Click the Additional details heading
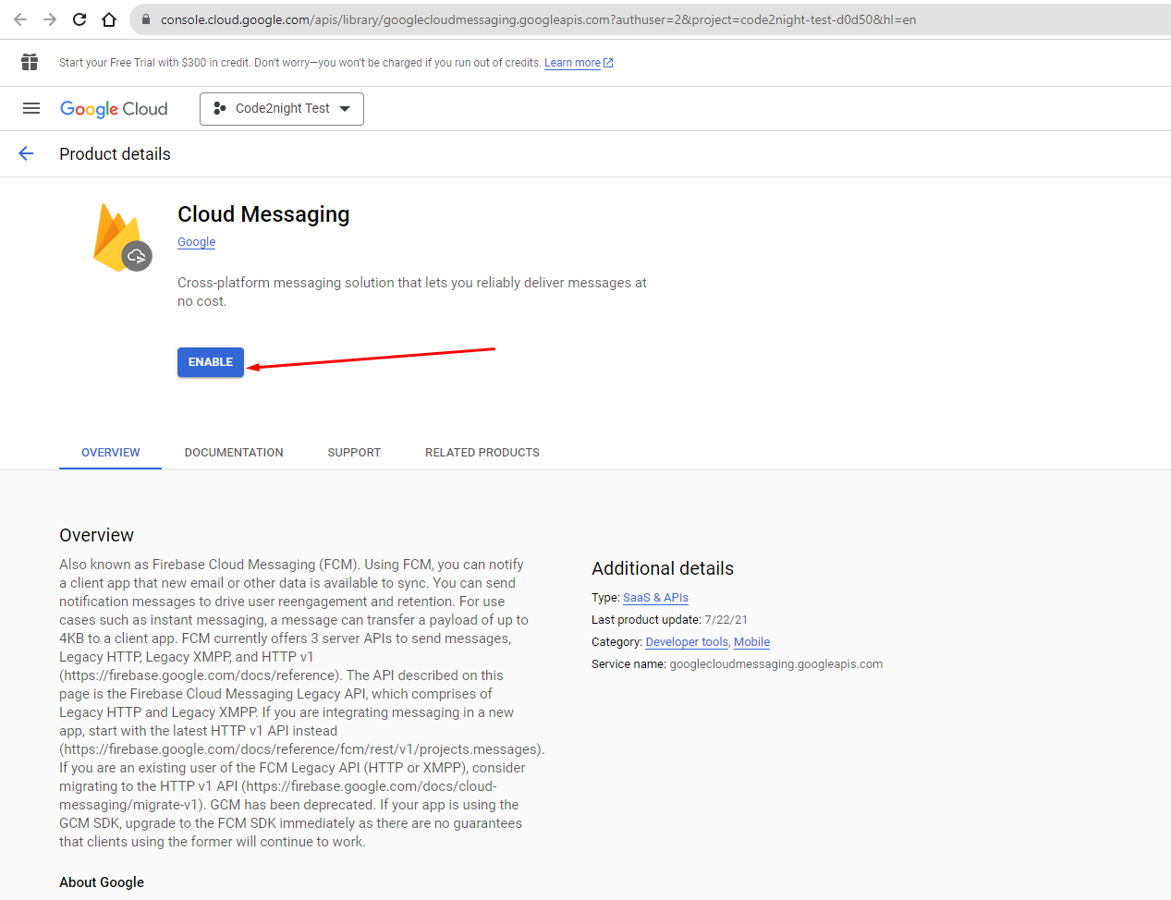 pyautogui.click(x=663, y=568)
